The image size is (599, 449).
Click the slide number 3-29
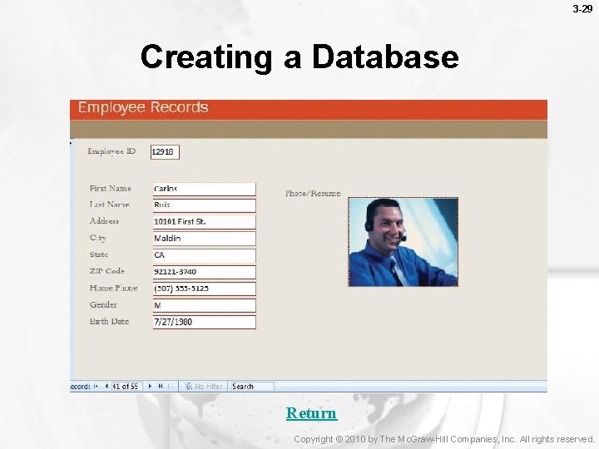click(582, 9)
